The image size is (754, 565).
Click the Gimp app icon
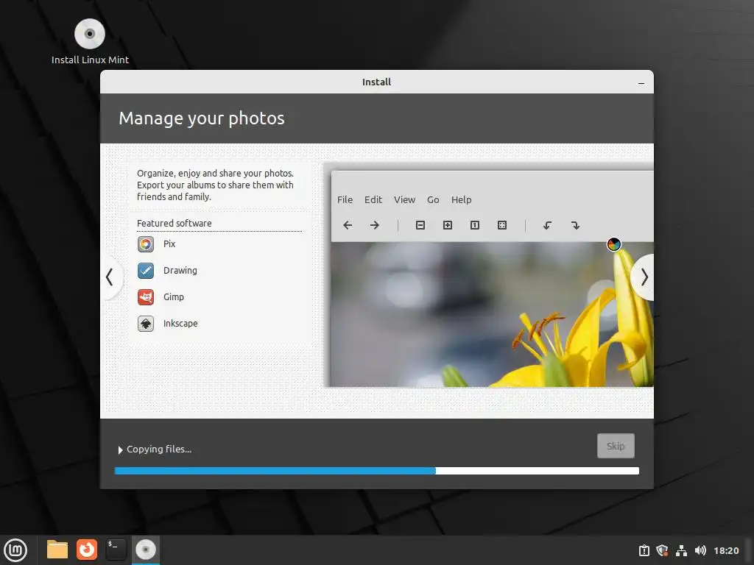tap(146, 297)
